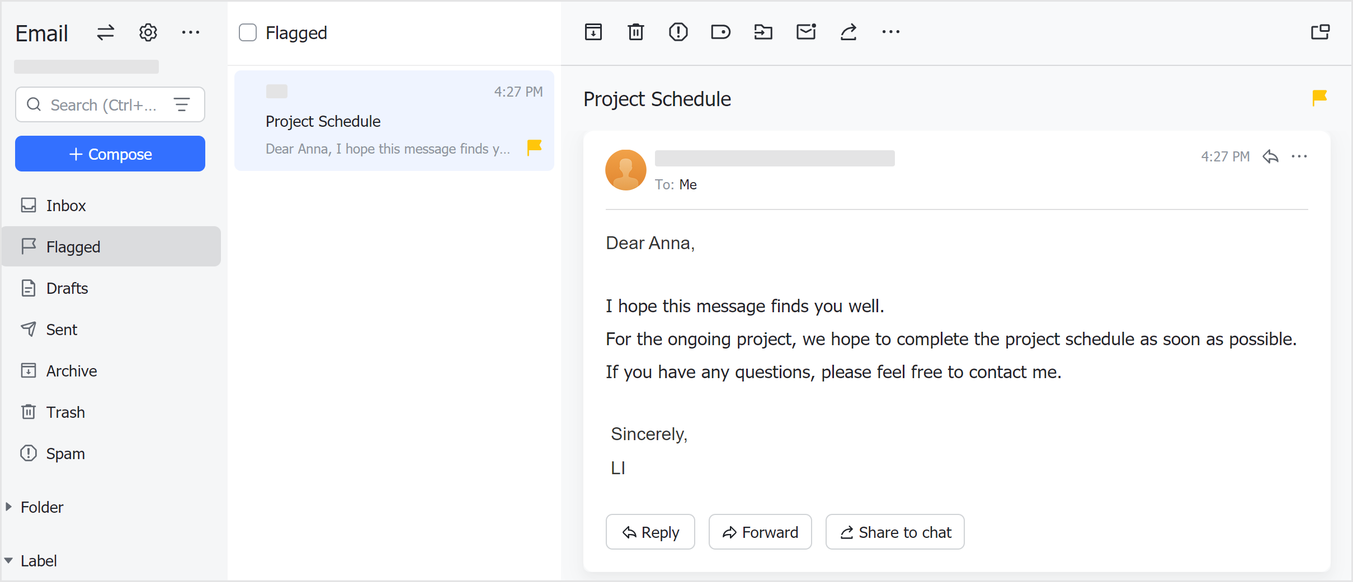
Task: Open email settings gear icon
Action: (x=147, y=32)
